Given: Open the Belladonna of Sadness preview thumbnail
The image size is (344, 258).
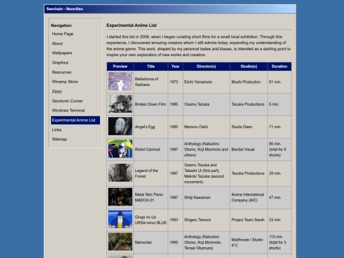Looking at the screenshot, I should pos(120,82).
